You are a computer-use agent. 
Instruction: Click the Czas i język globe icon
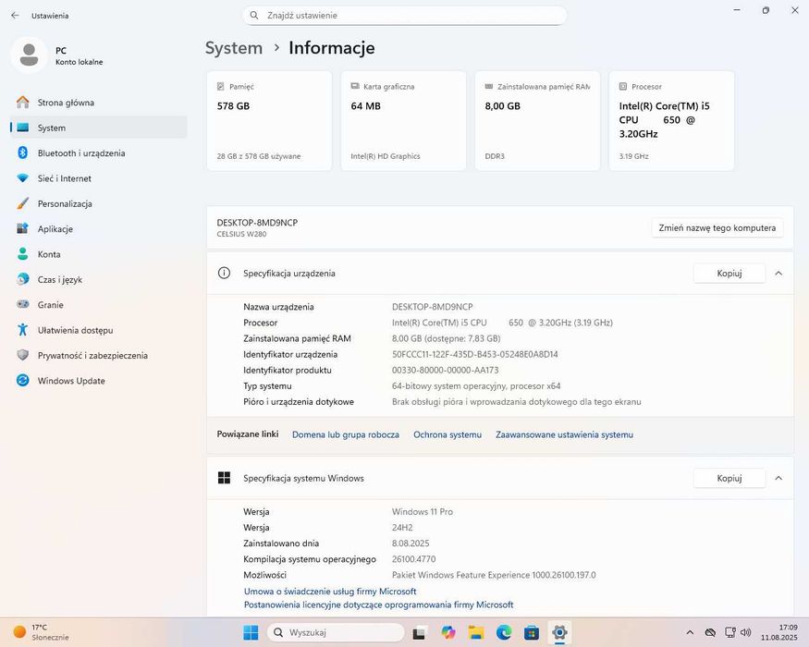point(23,279)
